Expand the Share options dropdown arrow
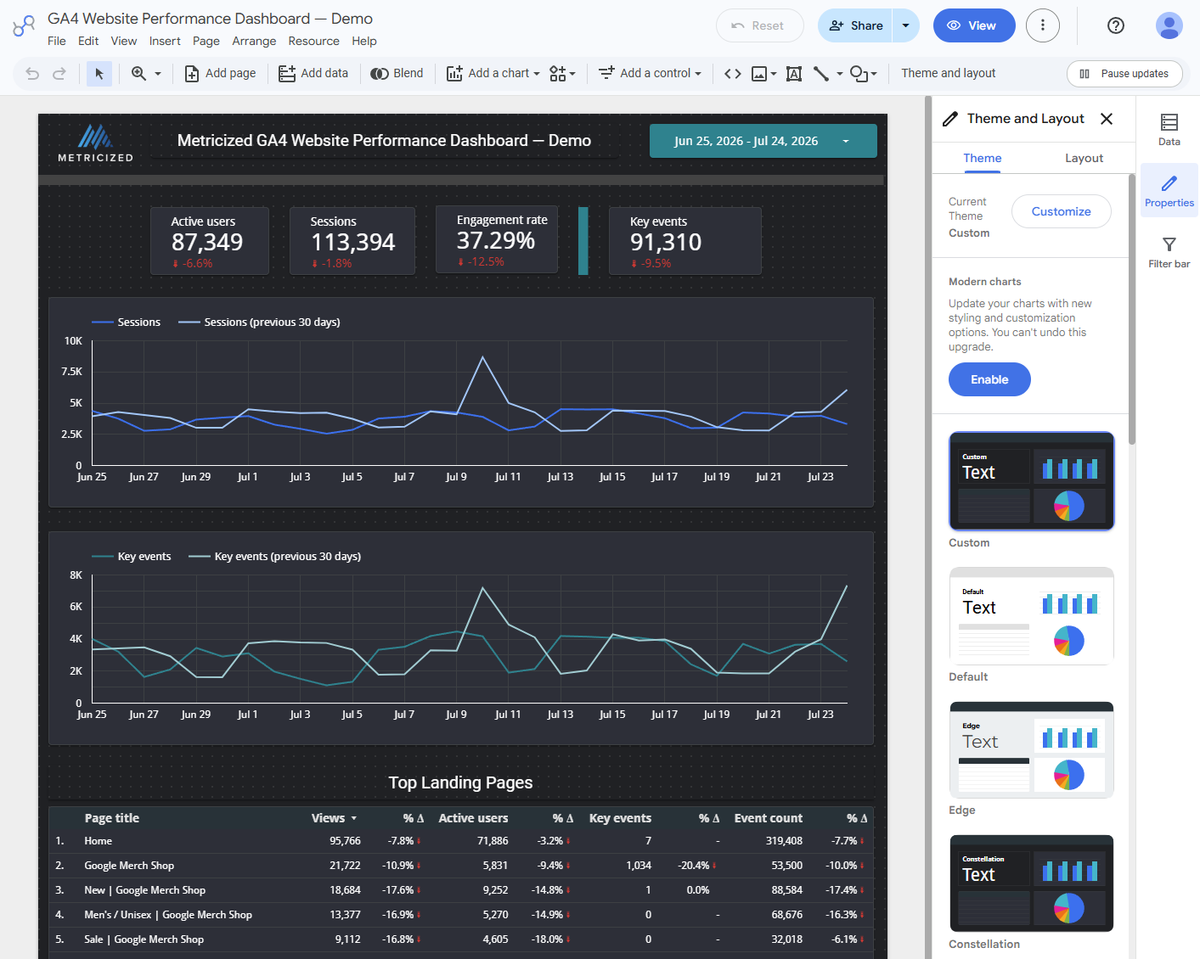Image resolution: width=1200 pixels, height=959 pixels. coord(905,25)
